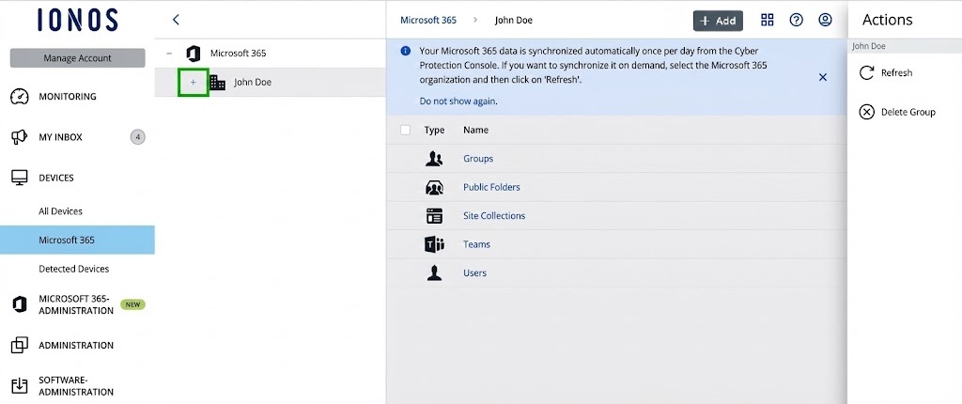962x404 pixels.
Task: Open SOFTWARE-ADMINISTRATION section
Action: click(x=76, y=386)
